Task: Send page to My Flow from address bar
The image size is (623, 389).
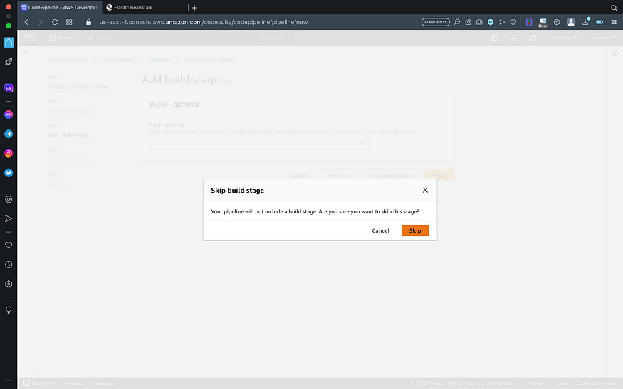Action: coord(502,22)
